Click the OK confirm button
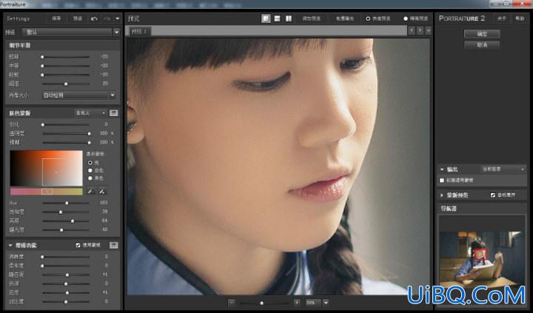The height and width of the screenshot is (313, 533). [482, 34]
